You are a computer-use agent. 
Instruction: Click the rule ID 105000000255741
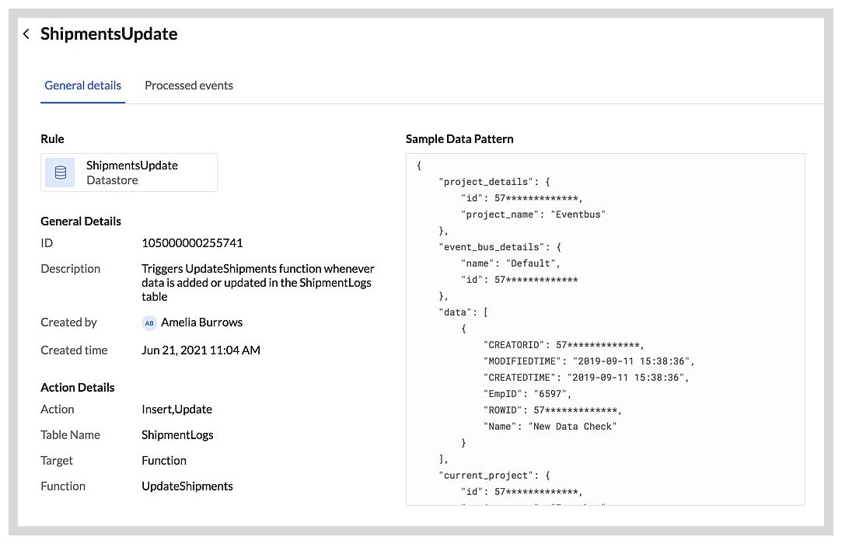point(192,242)
